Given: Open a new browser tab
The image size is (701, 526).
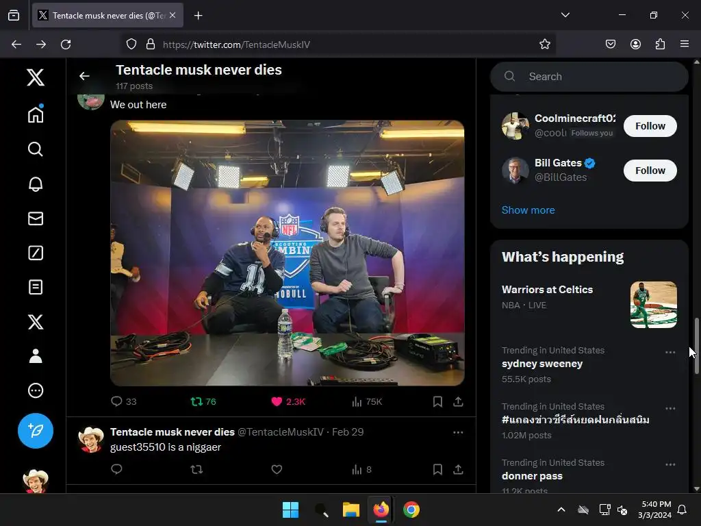Looking at the screenshot, I should pos(198,16).
